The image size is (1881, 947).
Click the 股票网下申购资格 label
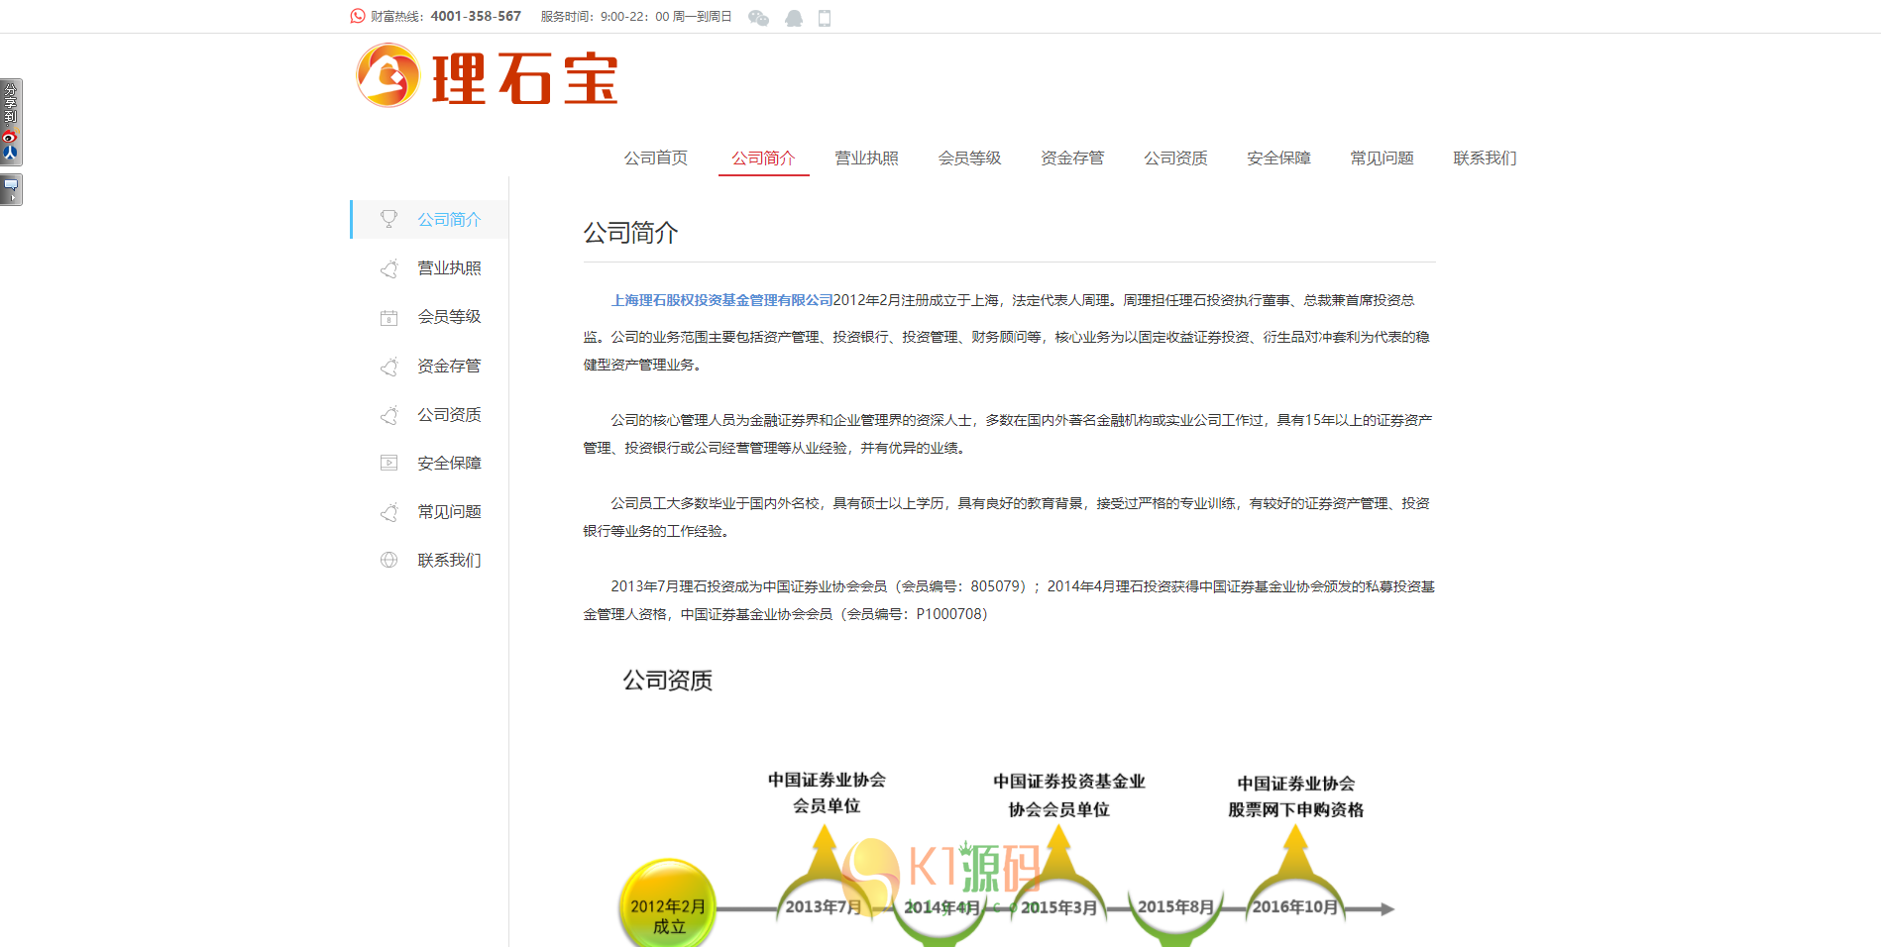(1296, 810)
